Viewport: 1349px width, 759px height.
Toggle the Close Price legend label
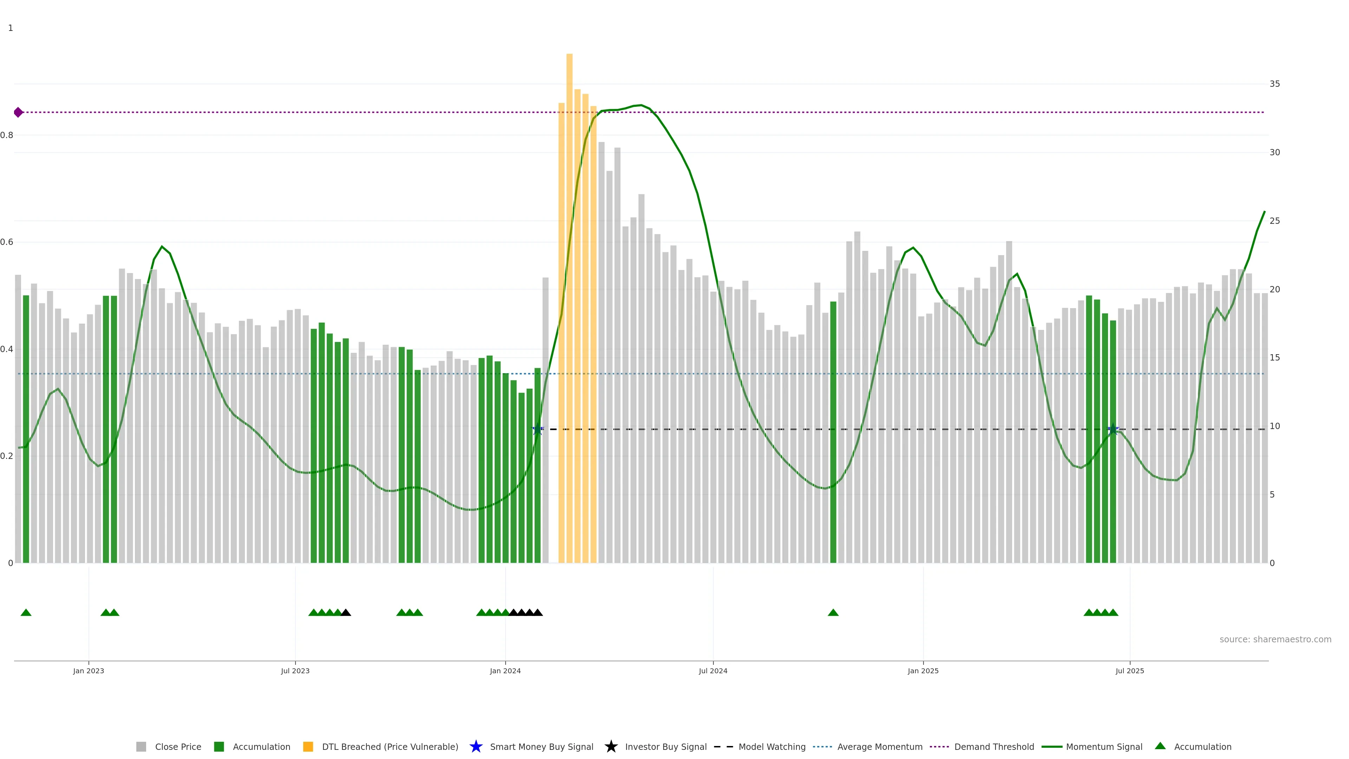click(178, 746)
